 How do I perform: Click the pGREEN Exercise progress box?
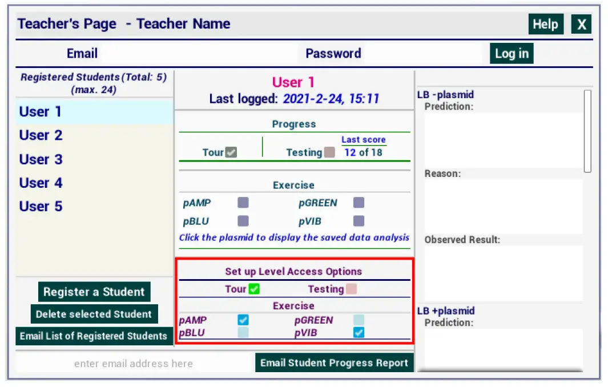(x=359, y=203)
